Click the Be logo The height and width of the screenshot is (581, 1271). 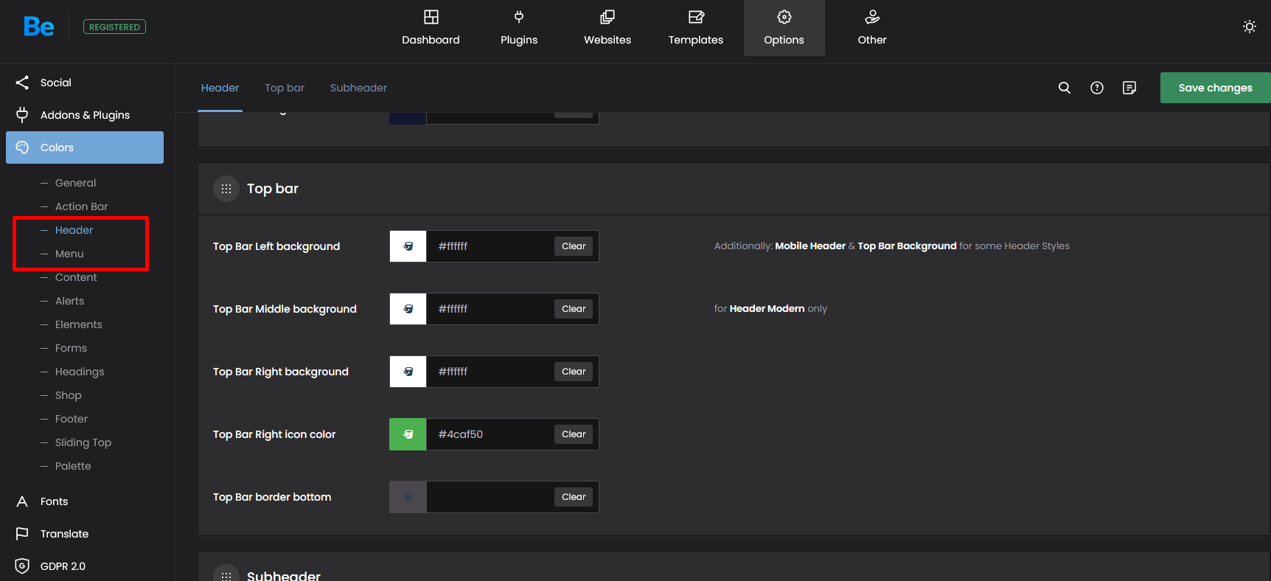(39, 27)
